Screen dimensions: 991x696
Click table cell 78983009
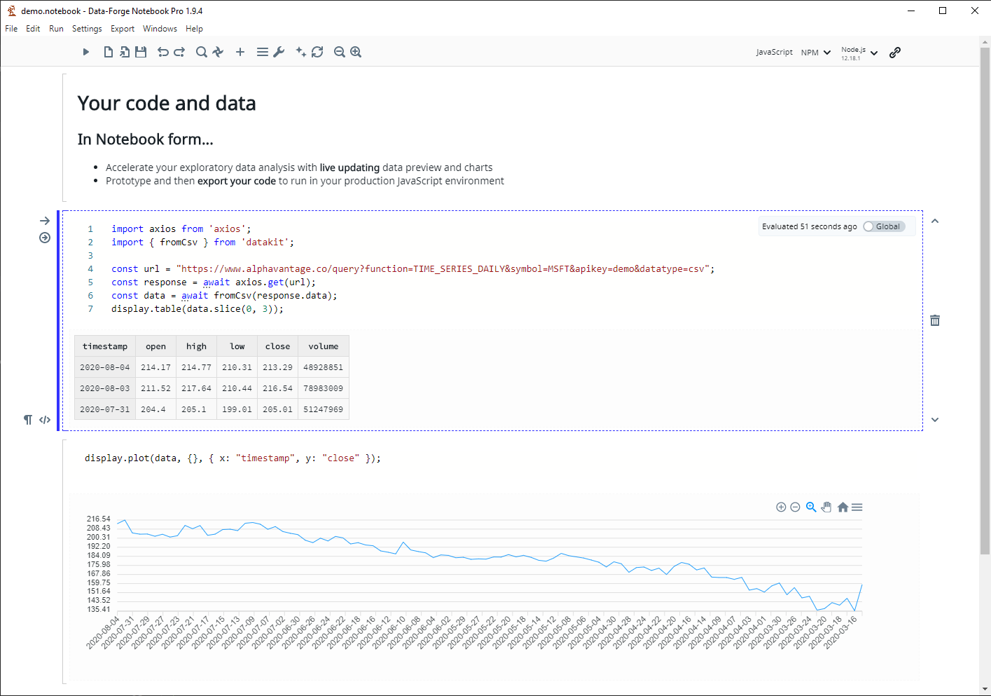click(x=324, y=388)
